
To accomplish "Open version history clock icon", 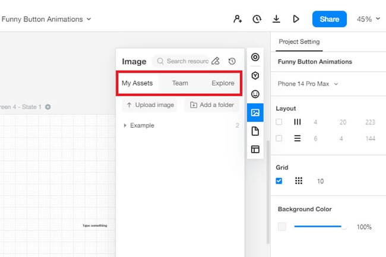I will click(257, 19).
